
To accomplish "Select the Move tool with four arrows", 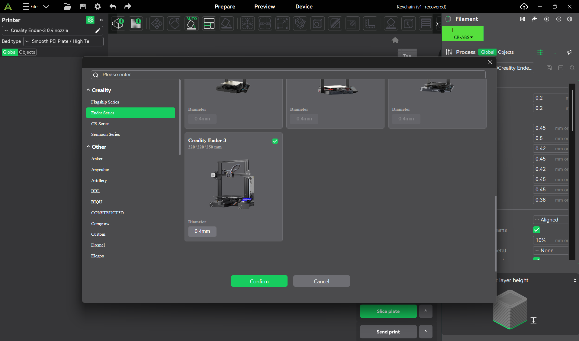I will point(156,23).
